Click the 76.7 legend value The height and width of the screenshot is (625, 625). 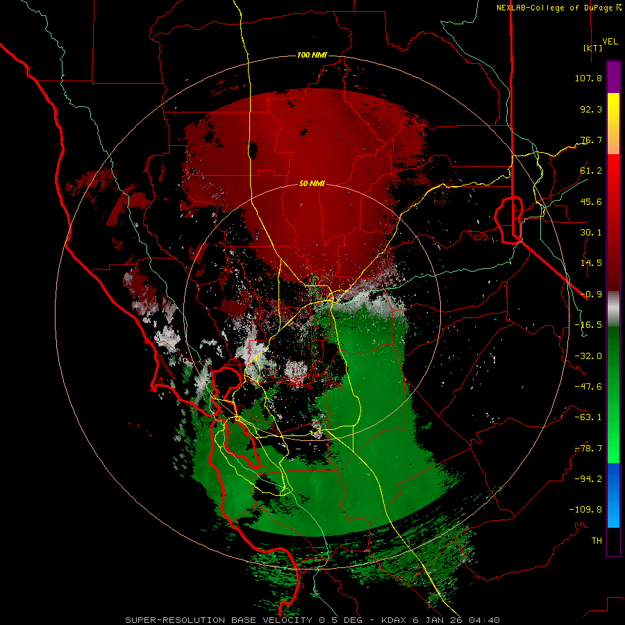click(591, 140)
